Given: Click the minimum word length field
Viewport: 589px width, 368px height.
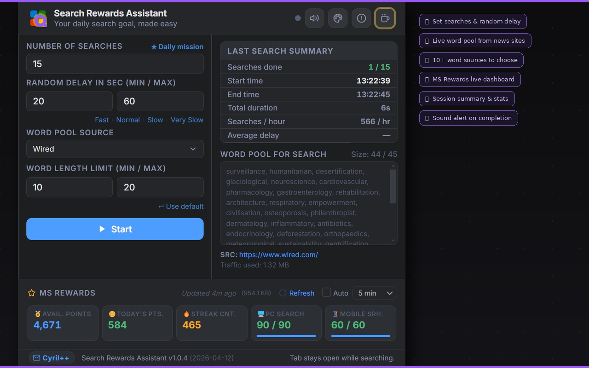Looking at the screenshot, I should pyautogui.click(x=69, y=187).
